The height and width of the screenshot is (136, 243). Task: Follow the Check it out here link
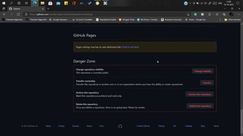point(130,47)
